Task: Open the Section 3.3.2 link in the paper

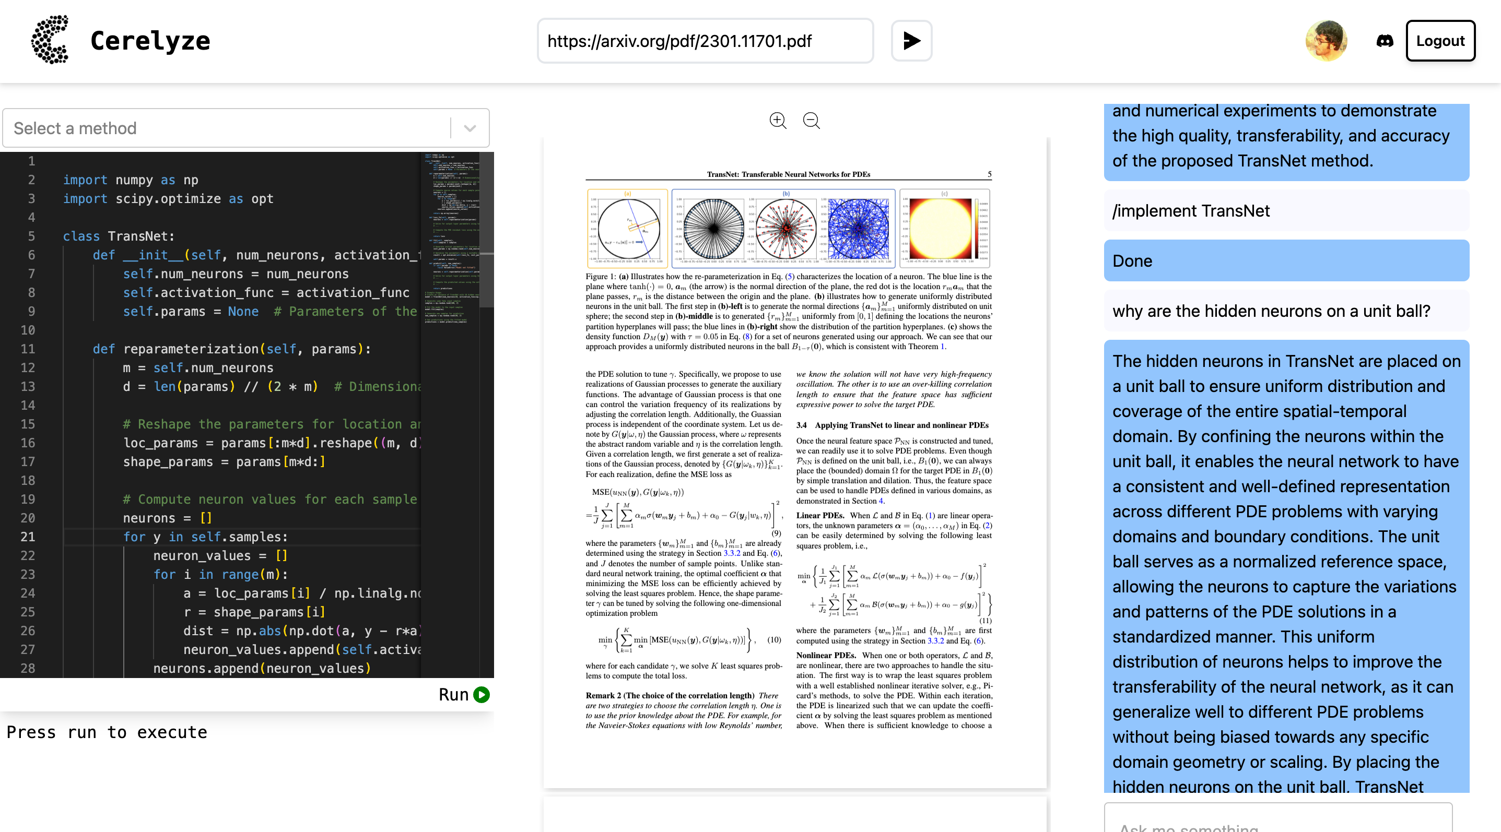Action: click(x=732, y=553)
